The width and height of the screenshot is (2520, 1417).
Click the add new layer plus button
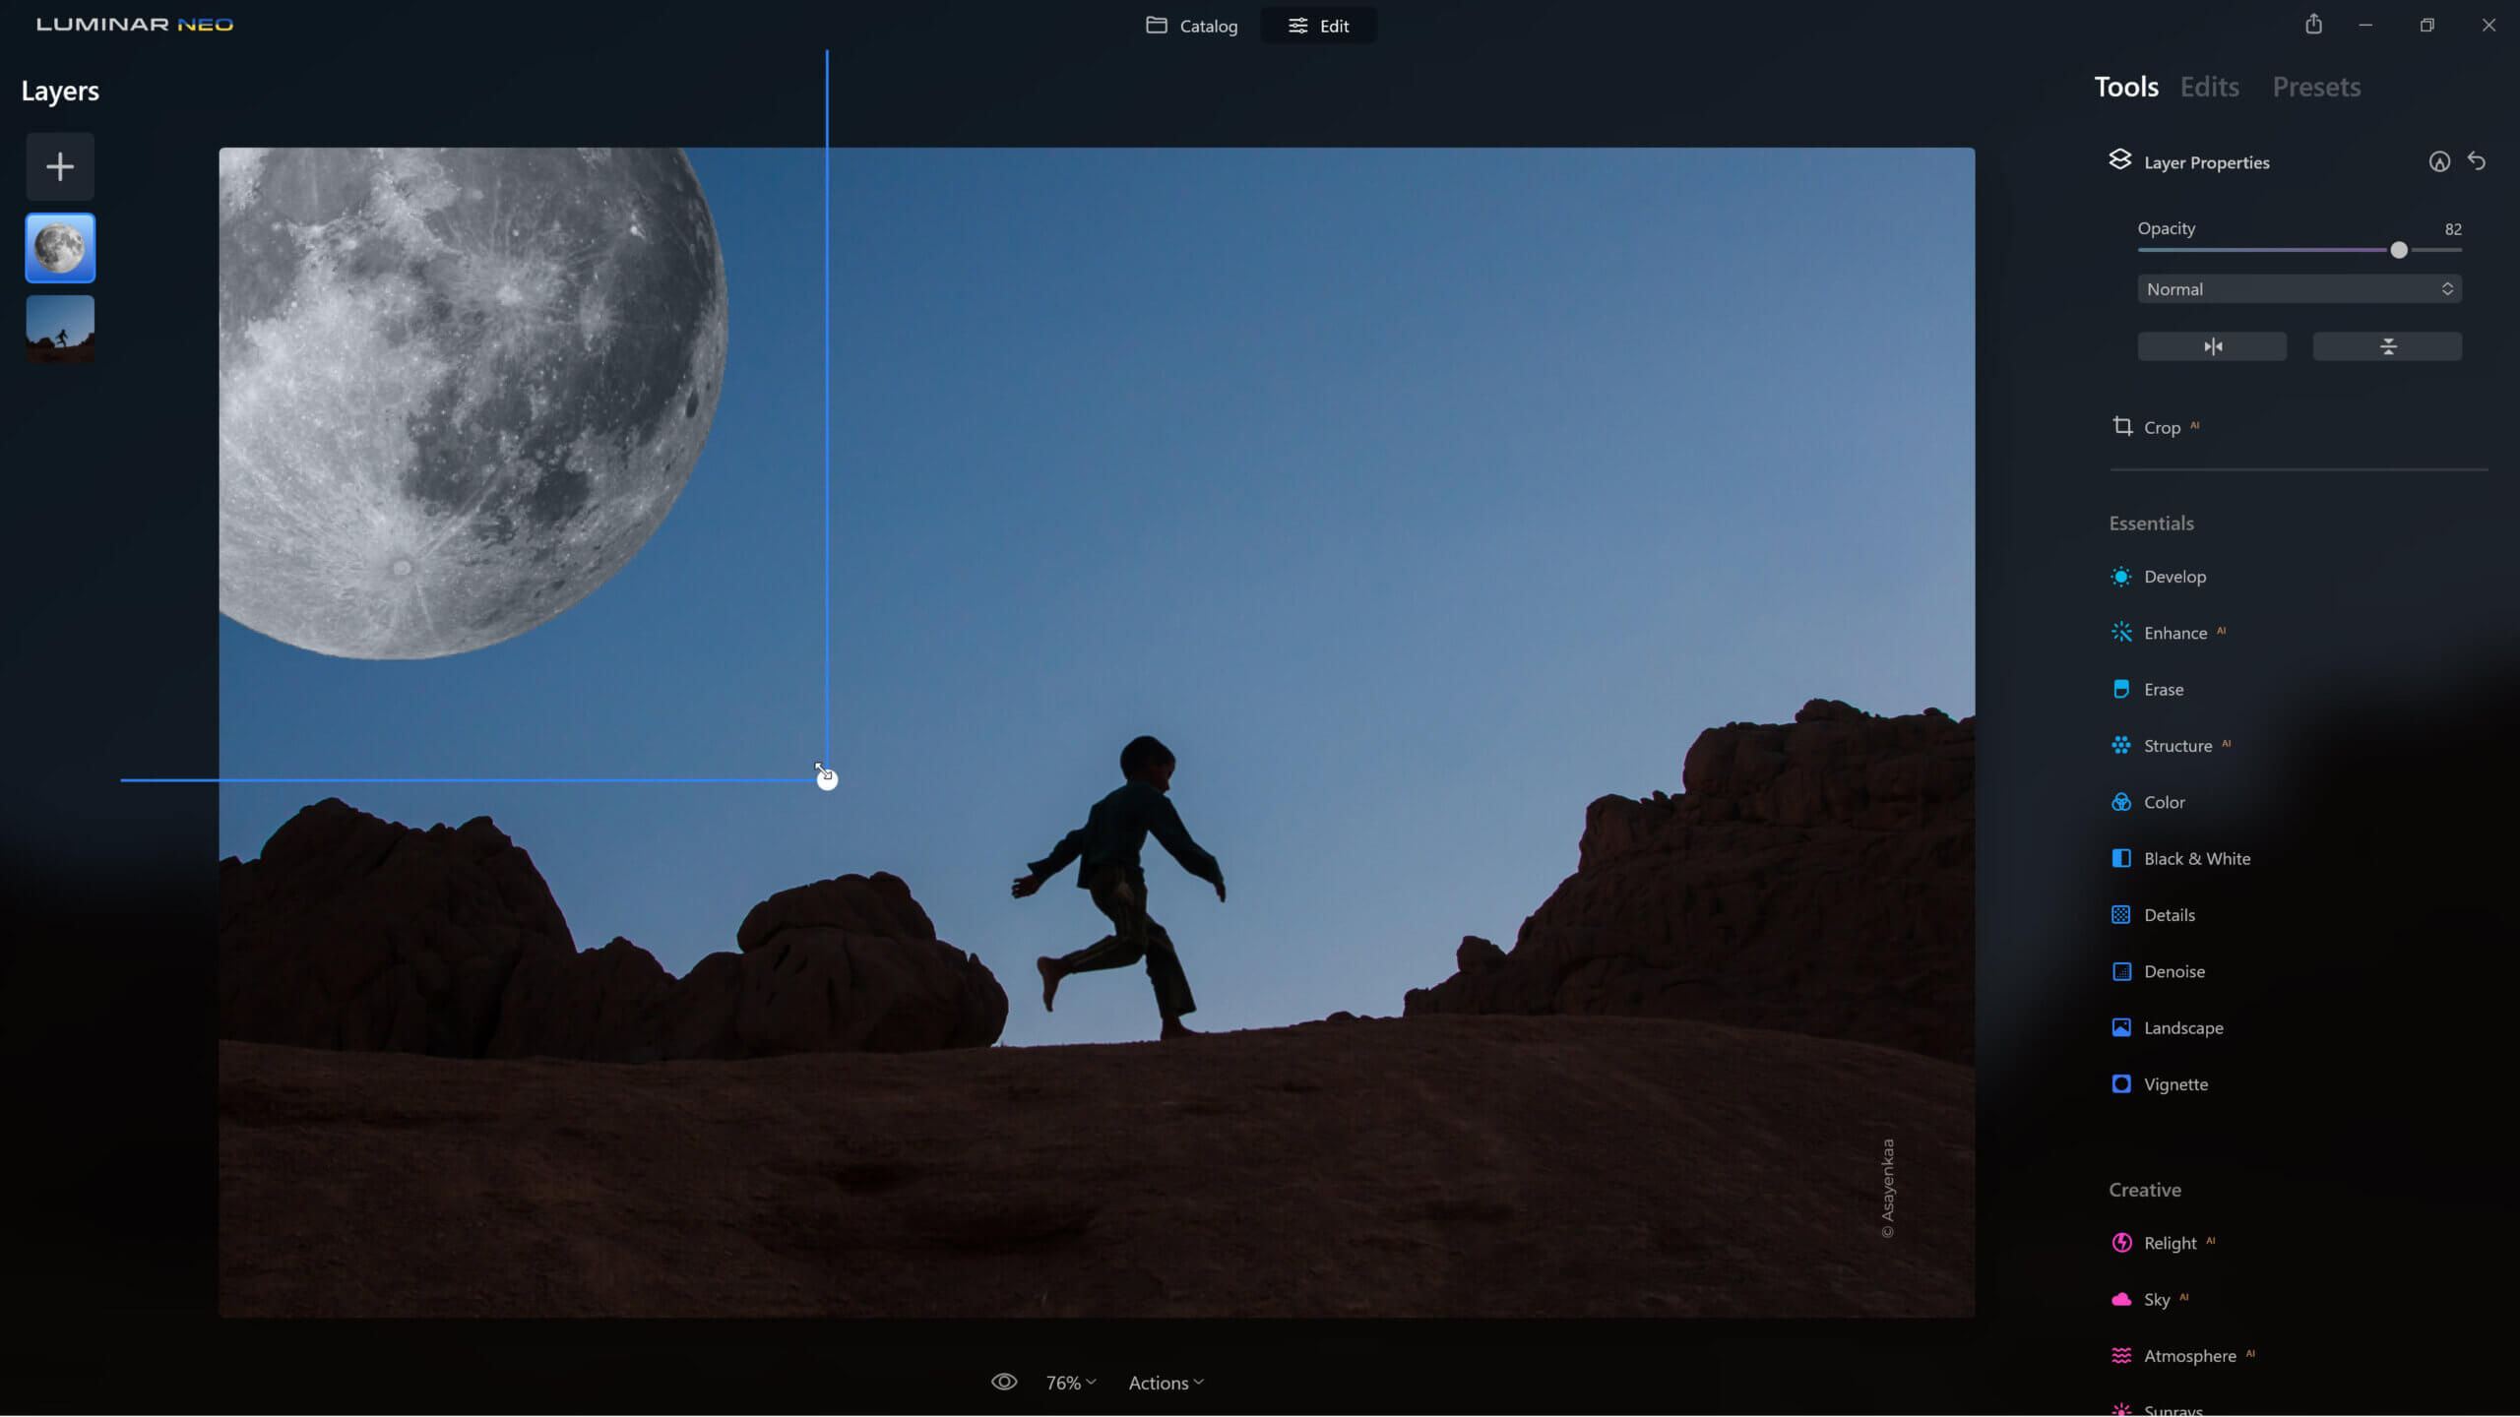point(60,166)
